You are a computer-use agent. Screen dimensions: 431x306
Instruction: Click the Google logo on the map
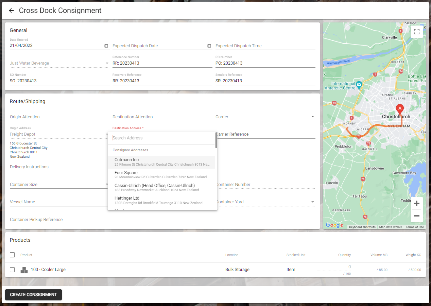(x=334, y=225)
